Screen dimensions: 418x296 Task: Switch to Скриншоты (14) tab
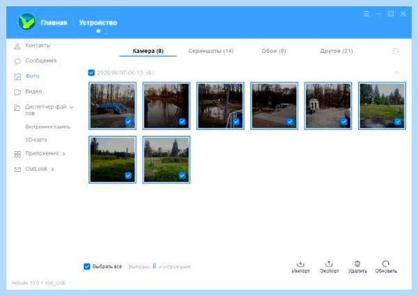[x=211, y=51]
